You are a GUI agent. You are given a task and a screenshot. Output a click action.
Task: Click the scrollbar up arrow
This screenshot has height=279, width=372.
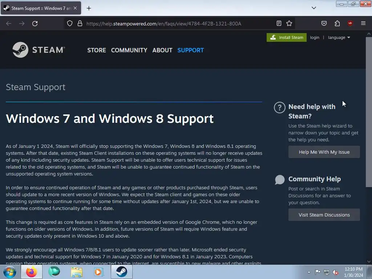369,34
